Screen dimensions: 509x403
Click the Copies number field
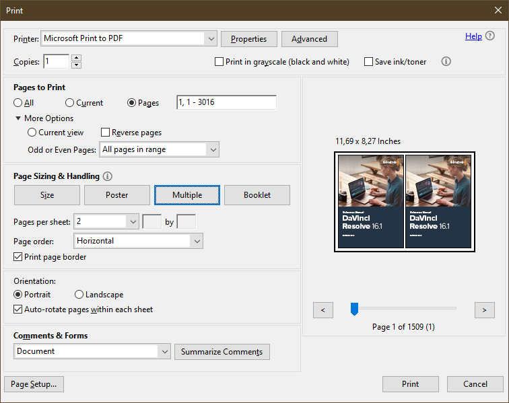[57, 61]
